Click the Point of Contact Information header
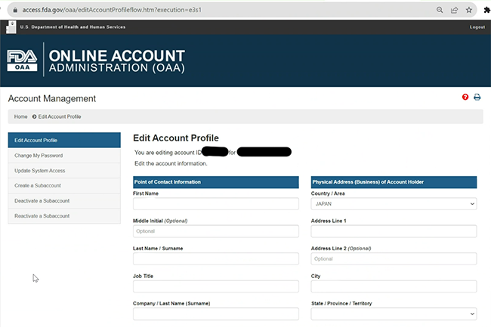The height and width of the screenshot is (328, 491). (x=216, y=182)
